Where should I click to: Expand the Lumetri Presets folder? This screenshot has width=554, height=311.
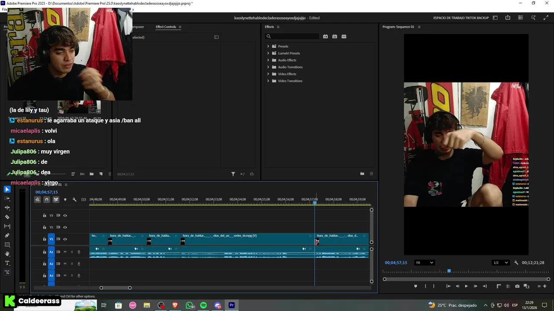(268, 53)
